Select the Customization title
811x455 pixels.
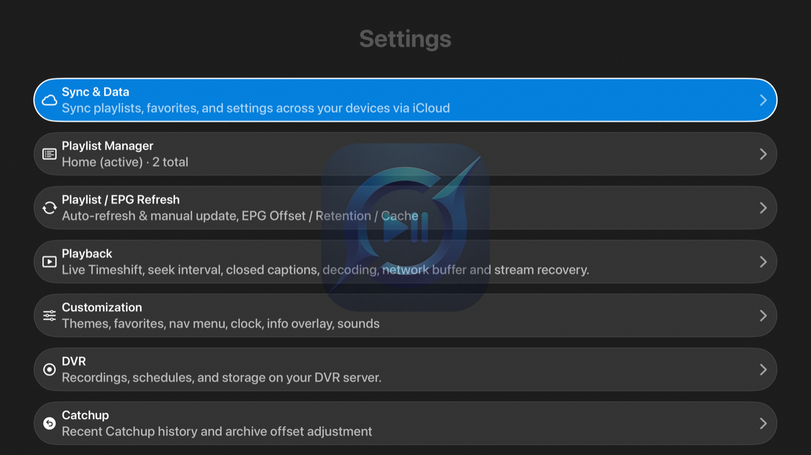pos(102,307)
